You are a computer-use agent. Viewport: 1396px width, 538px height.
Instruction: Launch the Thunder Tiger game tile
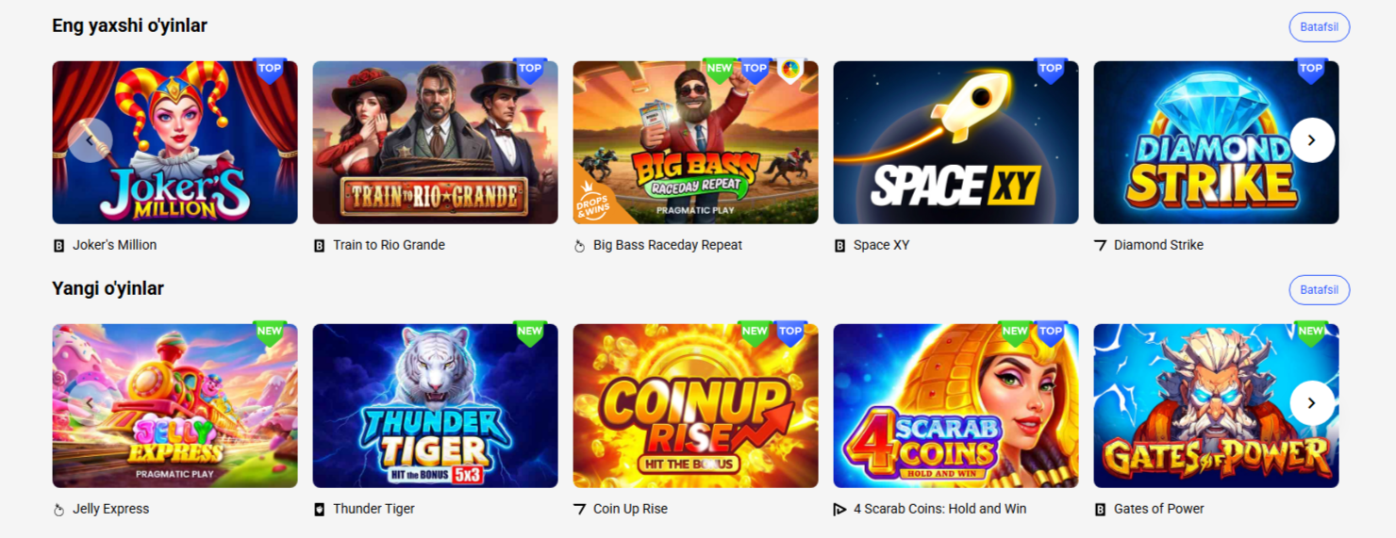435,406
